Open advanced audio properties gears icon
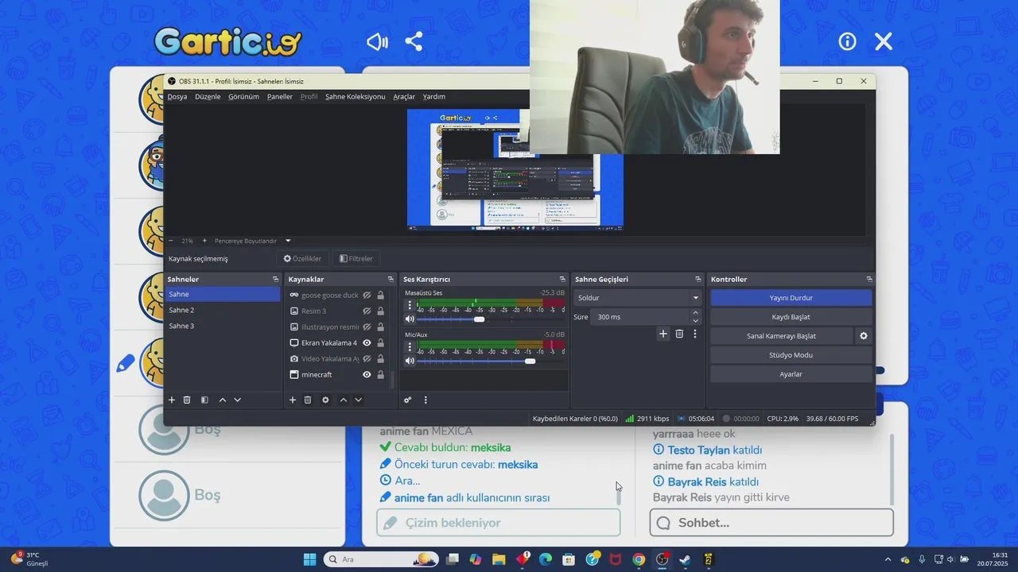This screenshot has width=1018, height=572. tap(407, 400)
